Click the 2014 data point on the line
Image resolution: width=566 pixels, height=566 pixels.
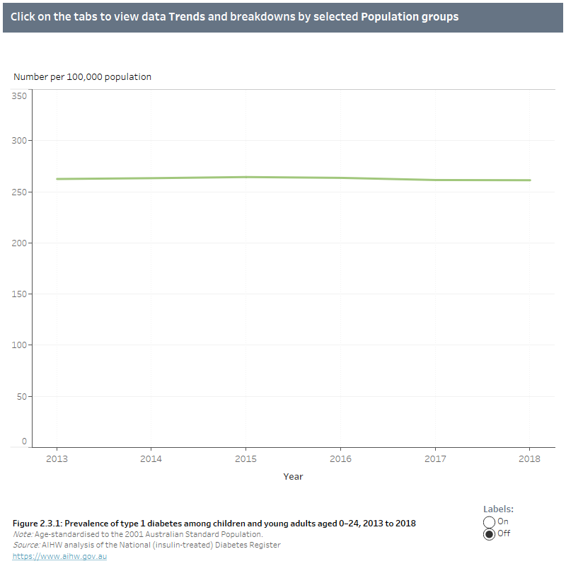click(x=151, y=178)
